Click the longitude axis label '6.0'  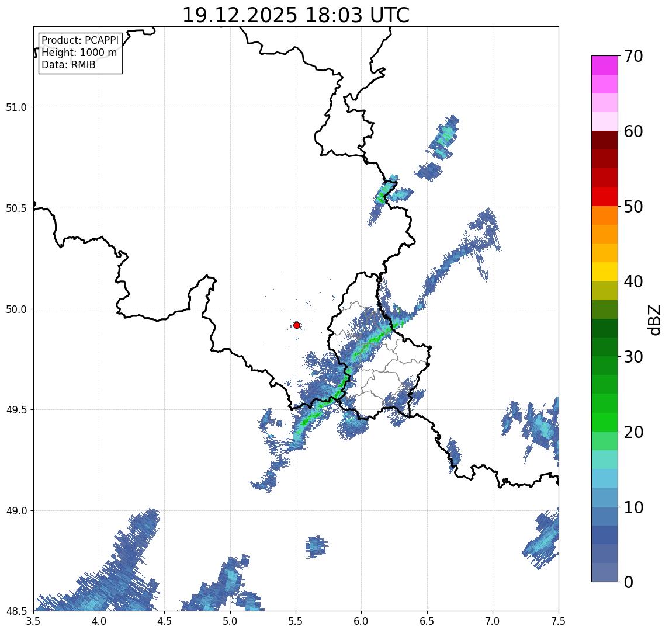pyautogui.click(x=362, y=621)
